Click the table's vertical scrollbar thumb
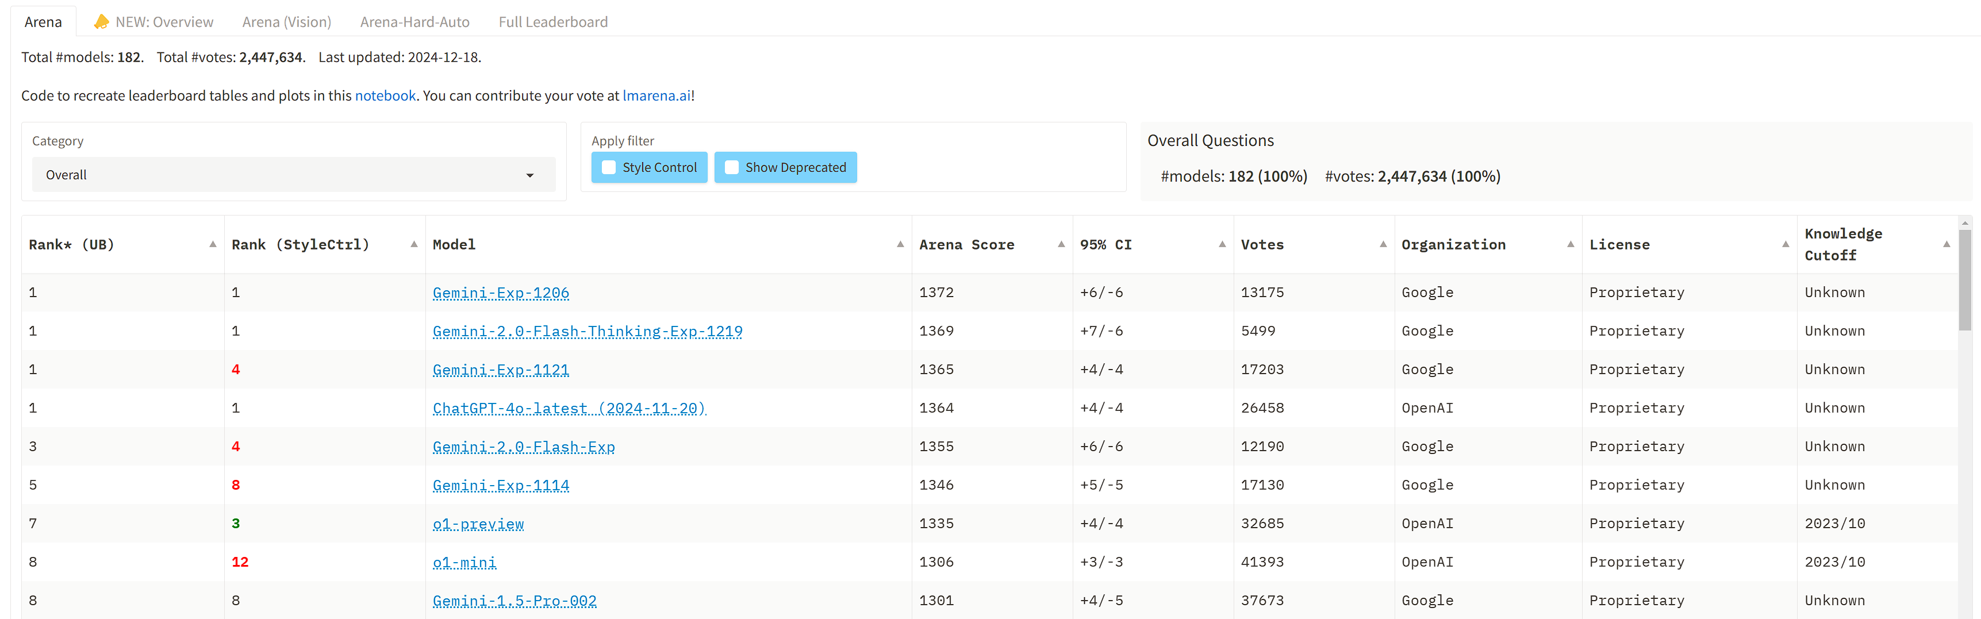The height and width of the screenshot is (619, 1981). 1965,280
